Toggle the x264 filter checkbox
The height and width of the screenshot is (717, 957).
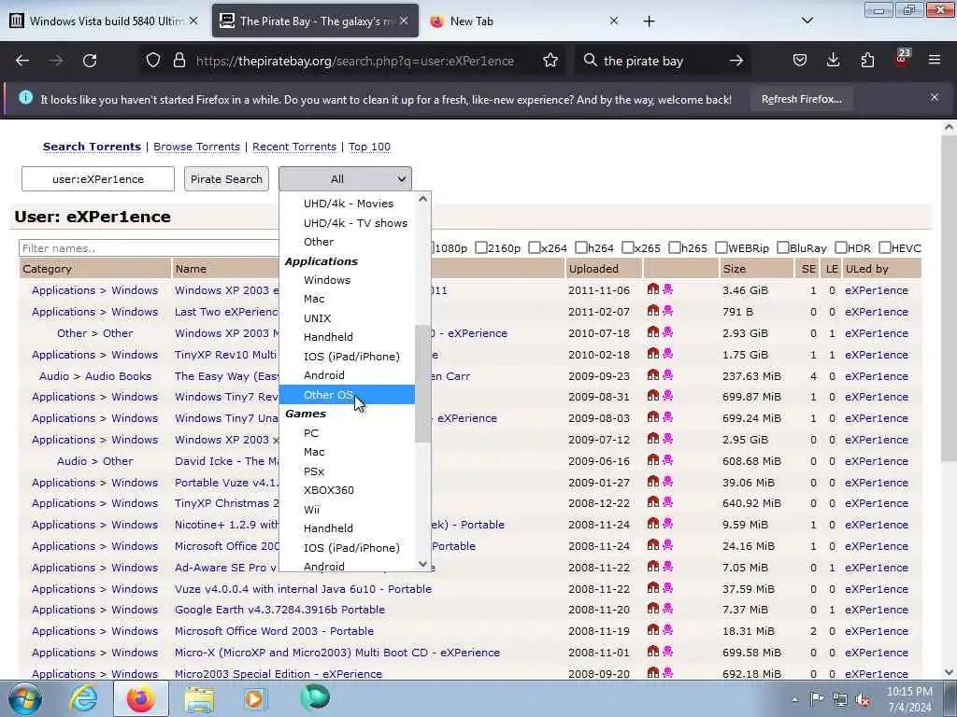click(535, 247)
